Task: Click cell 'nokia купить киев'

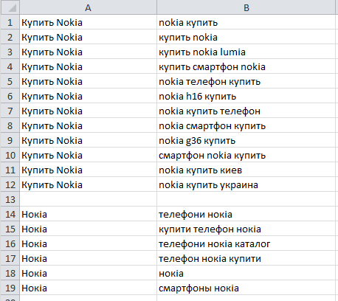Action: click(x=246, y=170)
